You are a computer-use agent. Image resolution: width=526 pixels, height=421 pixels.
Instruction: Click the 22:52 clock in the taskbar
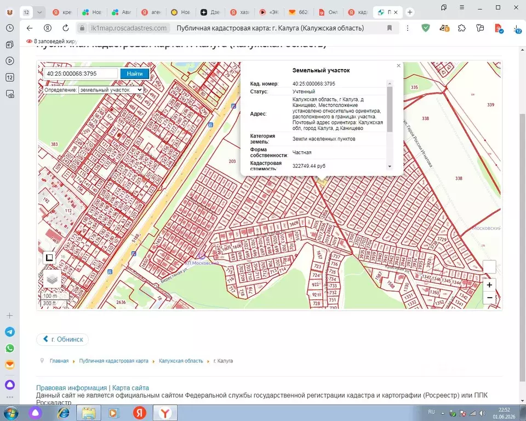pos(504,410)
